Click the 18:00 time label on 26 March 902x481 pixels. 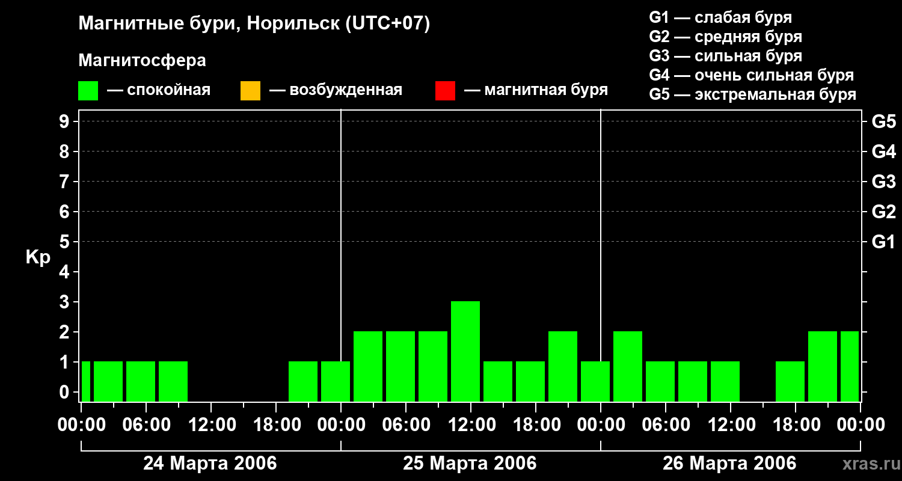pos(796,425)
